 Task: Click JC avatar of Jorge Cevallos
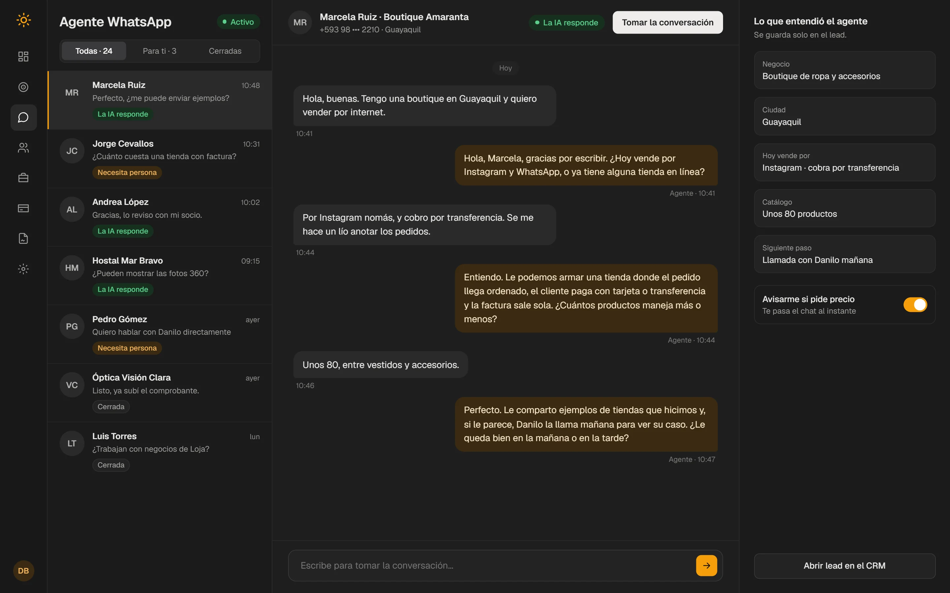(x=72, y=151)
